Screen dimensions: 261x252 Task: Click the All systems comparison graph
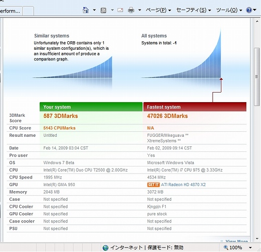181,53
